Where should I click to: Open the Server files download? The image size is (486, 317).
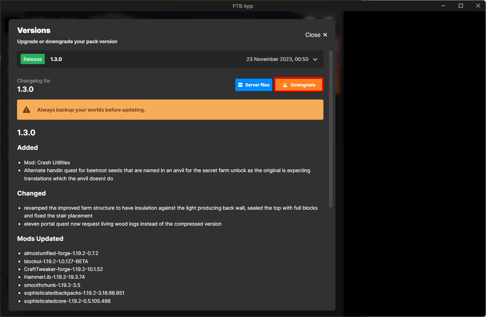[253, 85]
